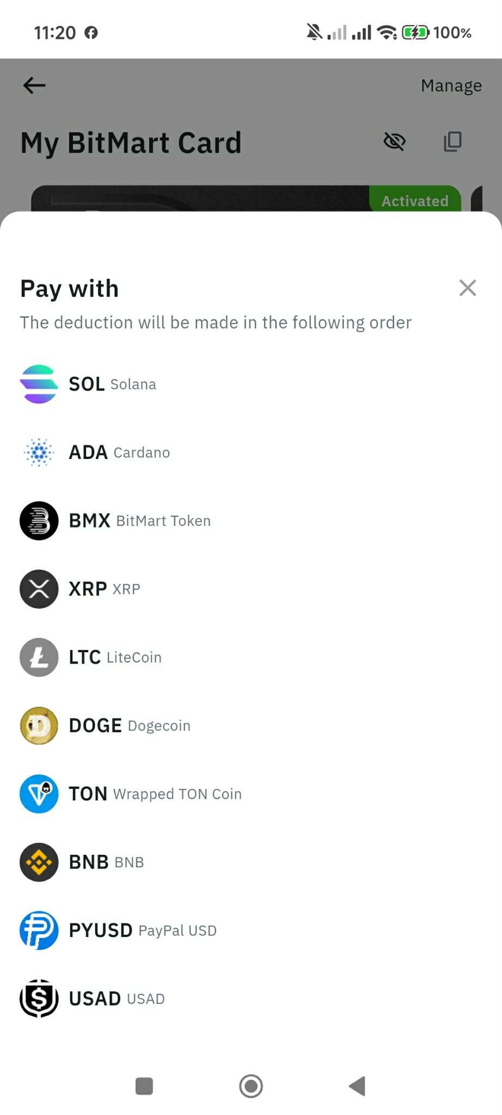Viewport: 502px width, 1115px height.
Task: Tap the Wrapped TON Coin icon
Action: click(39, 794)
